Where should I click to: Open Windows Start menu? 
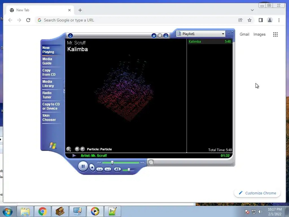click(x=8, y=211)
